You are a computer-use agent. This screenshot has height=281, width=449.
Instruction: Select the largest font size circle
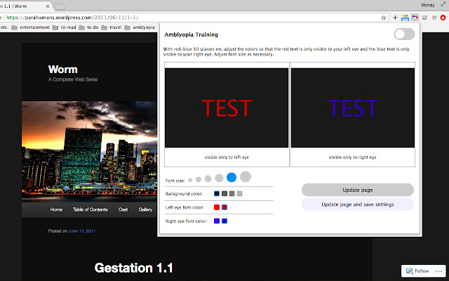pyautogui.click(x=246, y=176)
